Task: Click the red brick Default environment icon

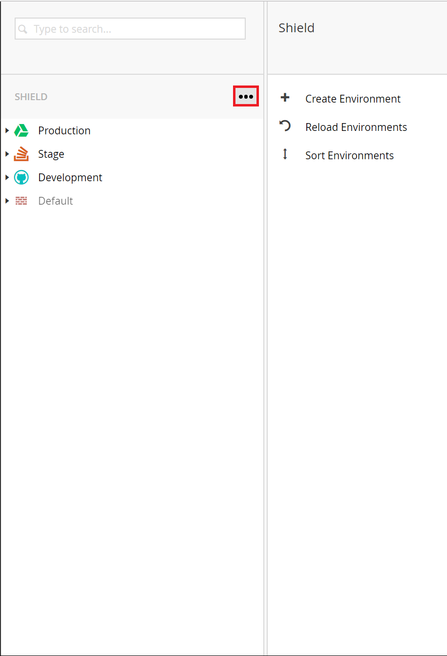Action: click(21, 201)
